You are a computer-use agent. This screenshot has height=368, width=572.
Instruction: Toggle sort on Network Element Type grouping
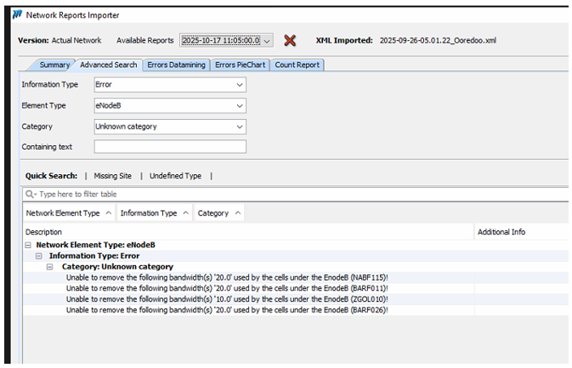click(68, 213)
